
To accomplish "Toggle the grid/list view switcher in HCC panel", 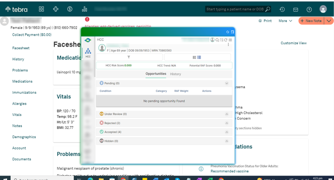I will tap(197, 57).
